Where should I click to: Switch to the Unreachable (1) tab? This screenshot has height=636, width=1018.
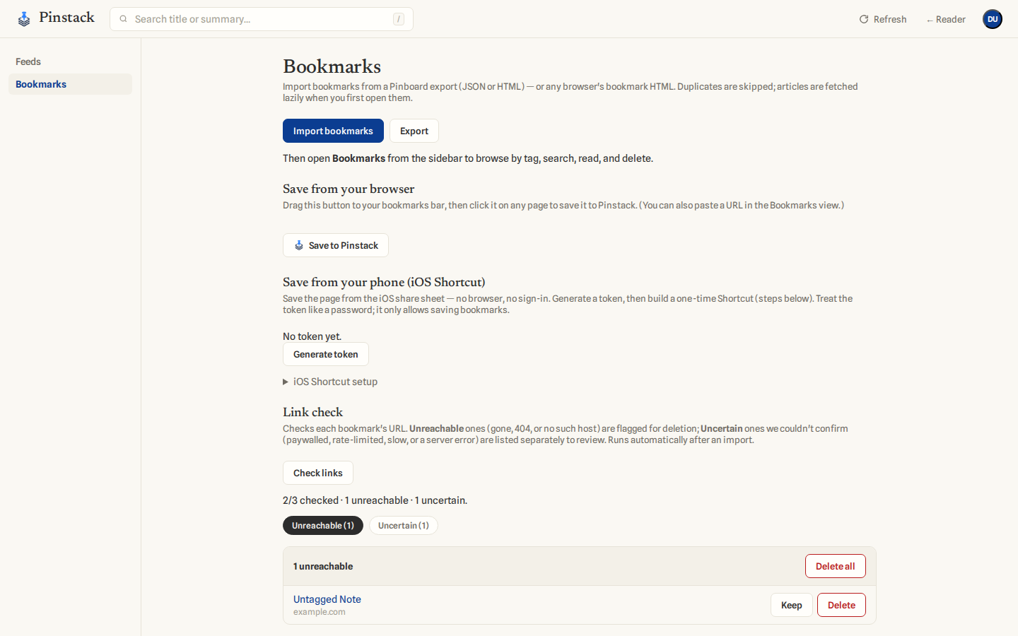point(323,525)
